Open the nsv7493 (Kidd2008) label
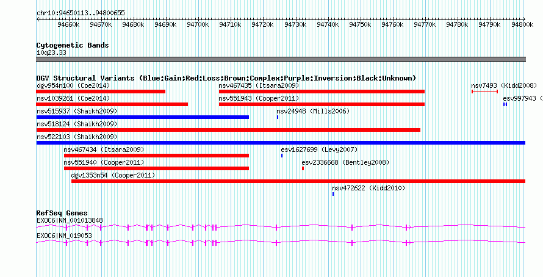 point(504,85)
